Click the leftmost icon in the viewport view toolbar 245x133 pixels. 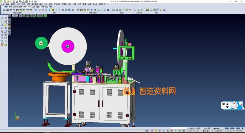[10, 16]
